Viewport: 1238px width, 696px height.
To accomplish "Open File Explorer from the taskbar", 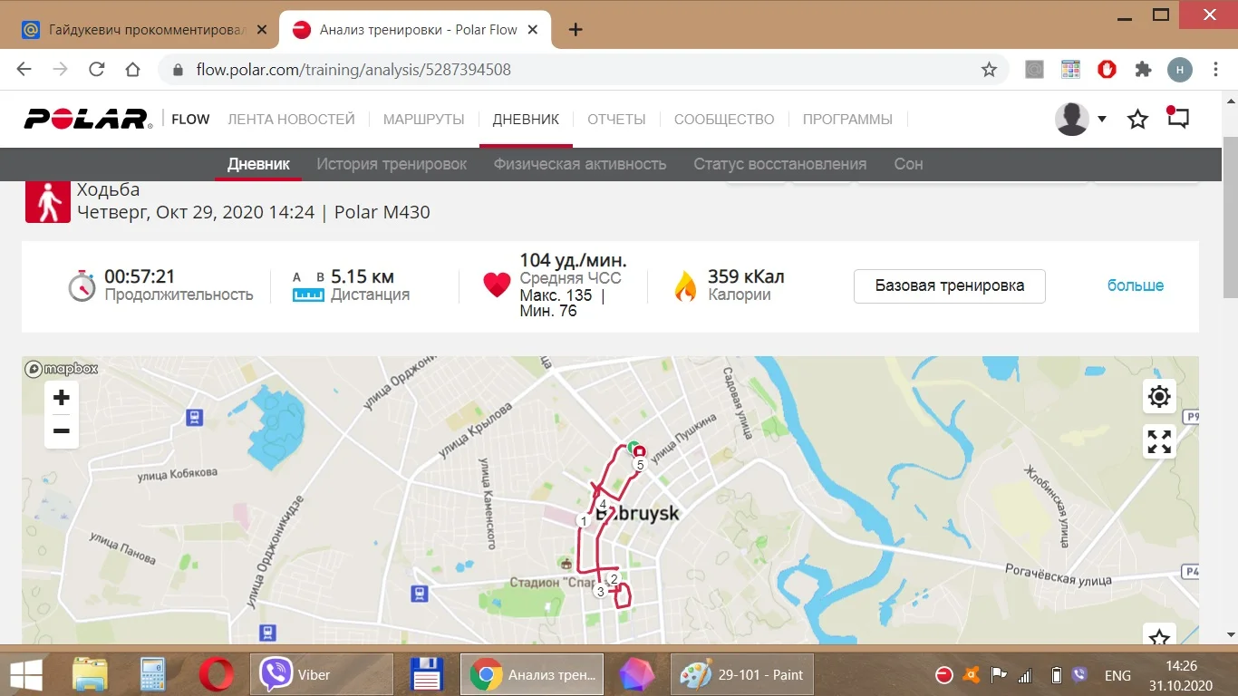I will [x=91, y=674].
